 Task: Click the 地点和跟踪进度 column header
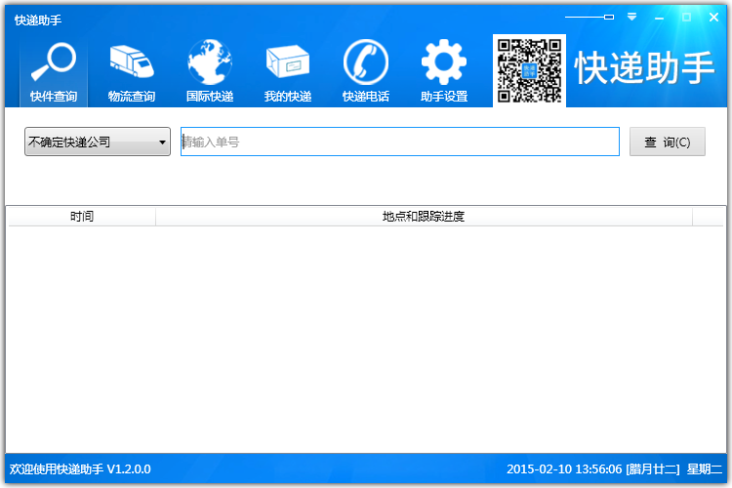tap(424, 217)
